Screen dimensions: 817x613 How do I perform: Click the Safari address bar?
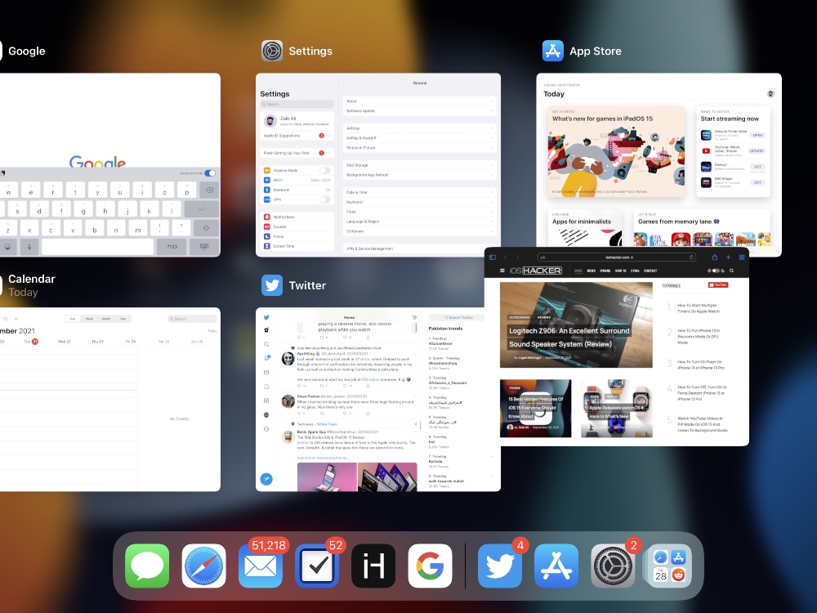[x=617, y=257]
